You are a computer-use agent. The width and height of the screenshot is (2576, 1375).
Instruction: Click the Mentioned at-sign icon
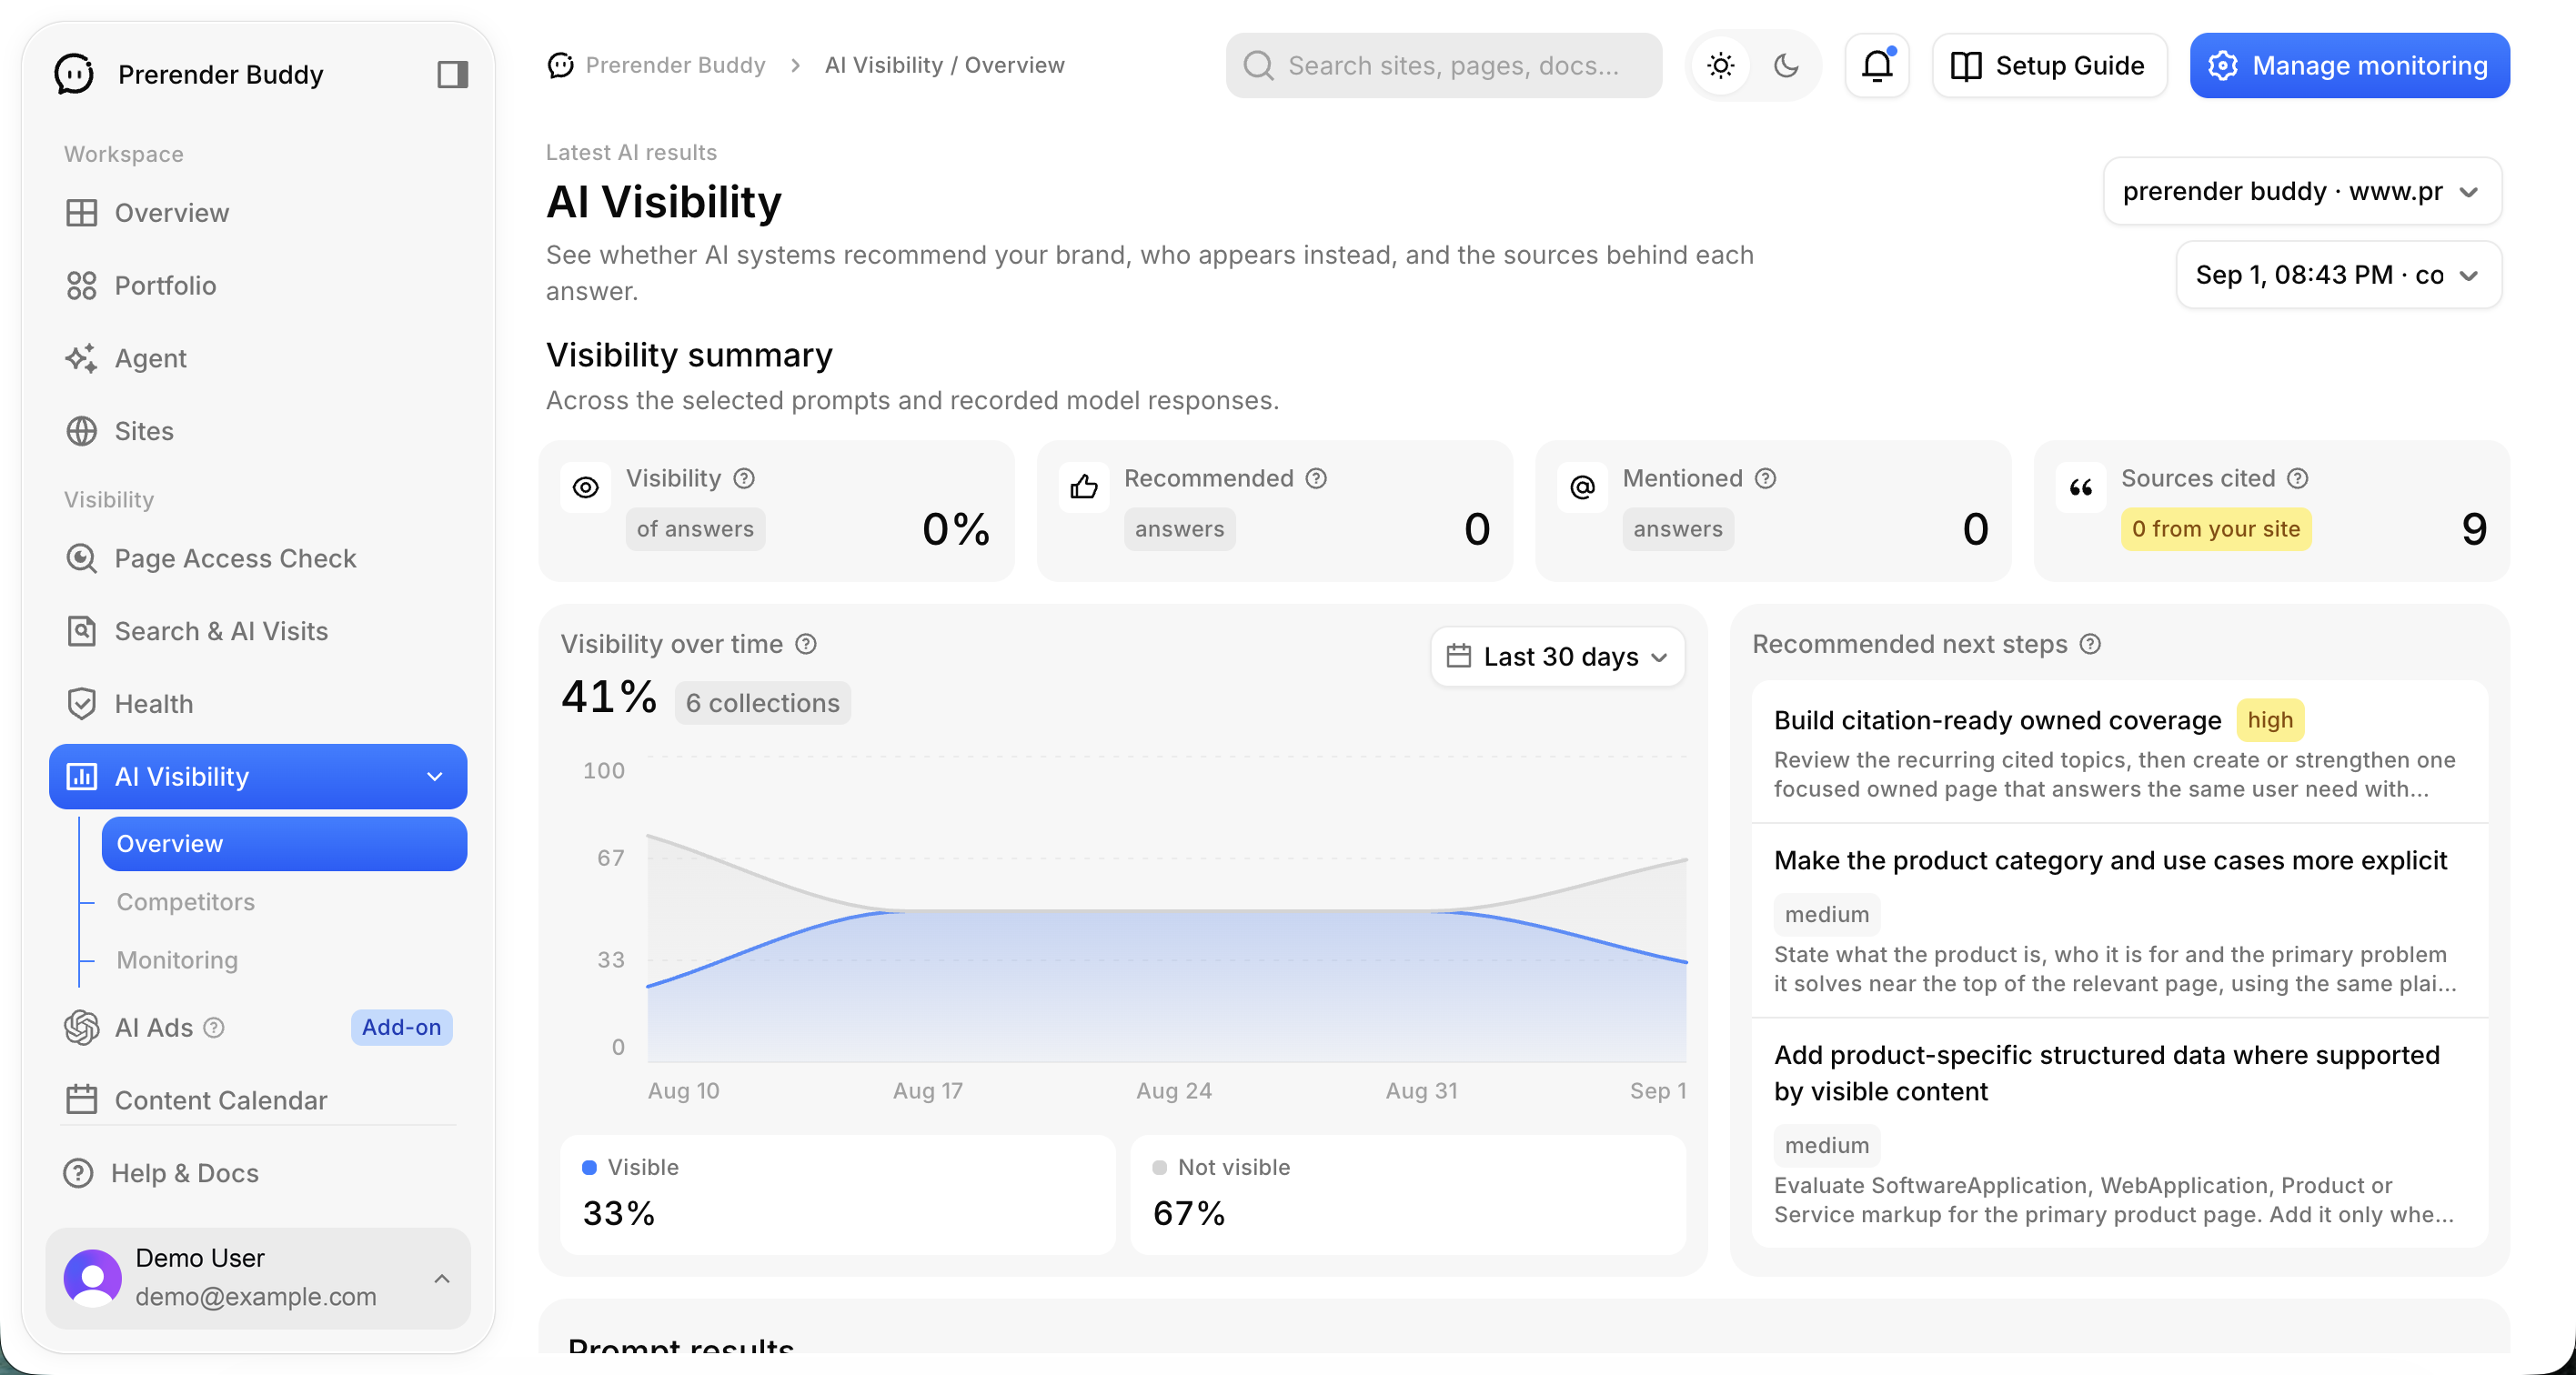[1582, 487]
